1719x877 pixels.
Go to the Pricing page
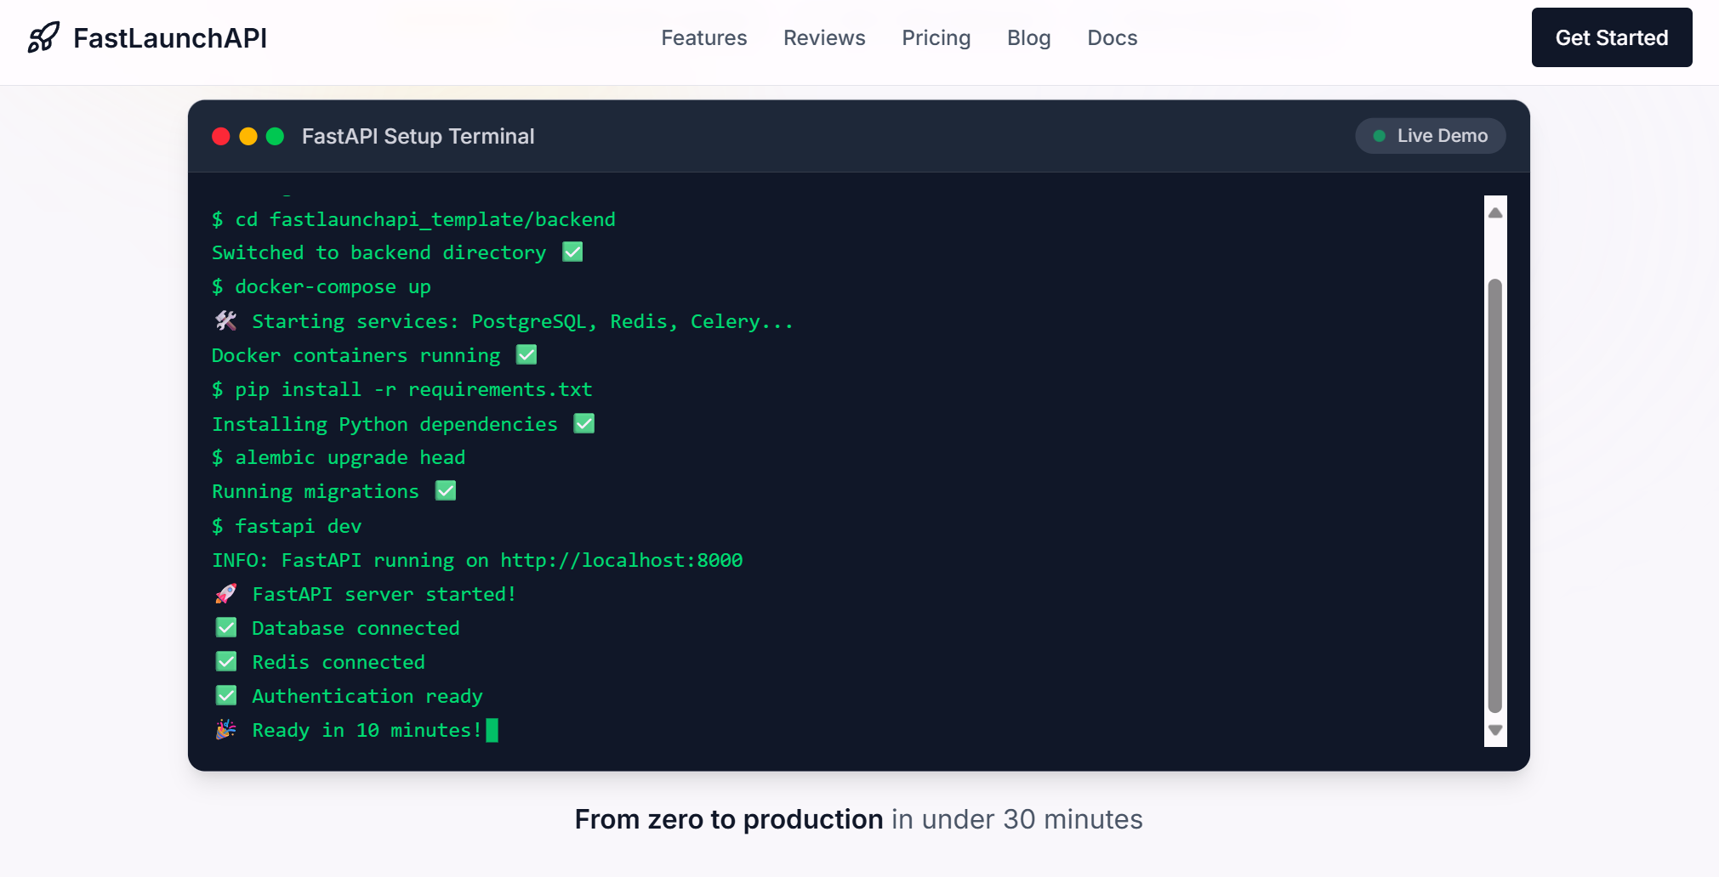click(x=936, y=38)
